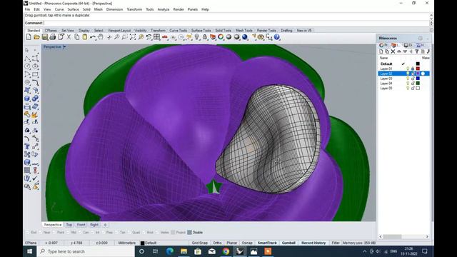The height and width of the screenshot is (257, 457).
Task: Click the color wheel Object Properties icon
Action: pos(221,37)
